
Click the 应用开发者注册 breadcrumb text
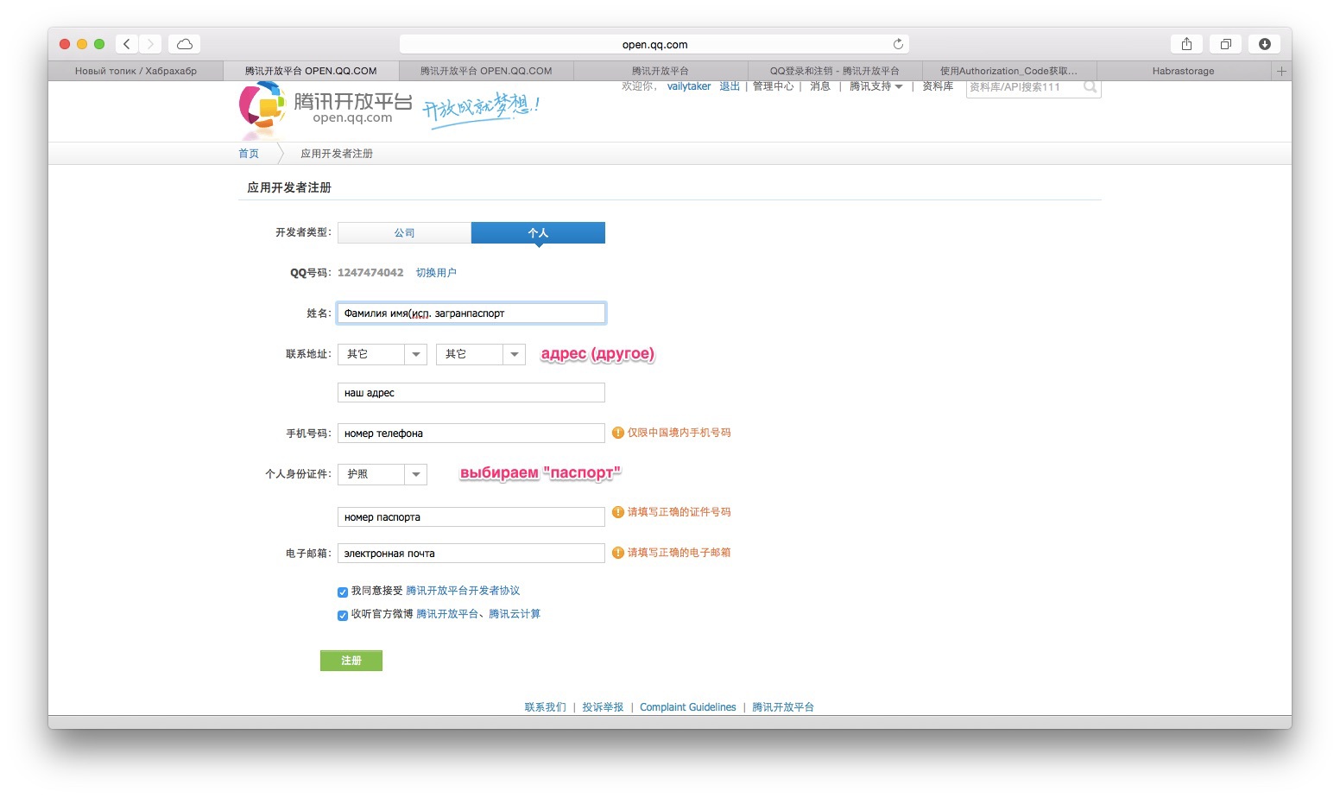[337, 154]
